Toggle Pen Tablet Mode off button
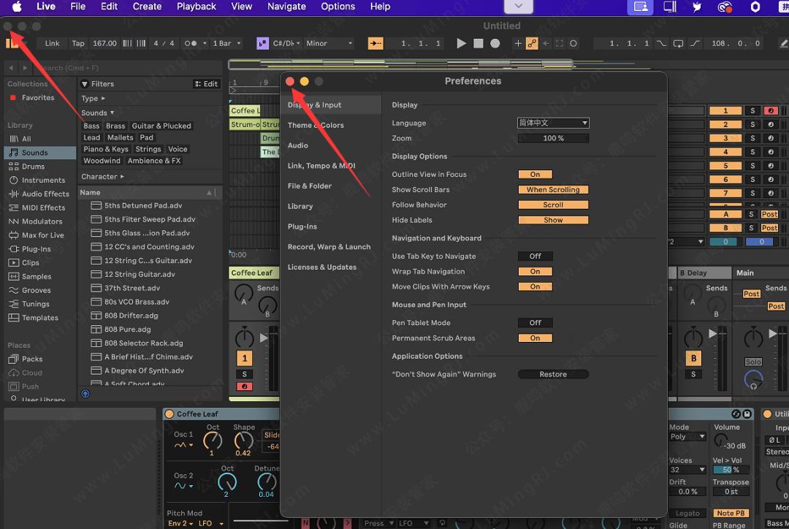The image size is (789, 529). [535, 323]
